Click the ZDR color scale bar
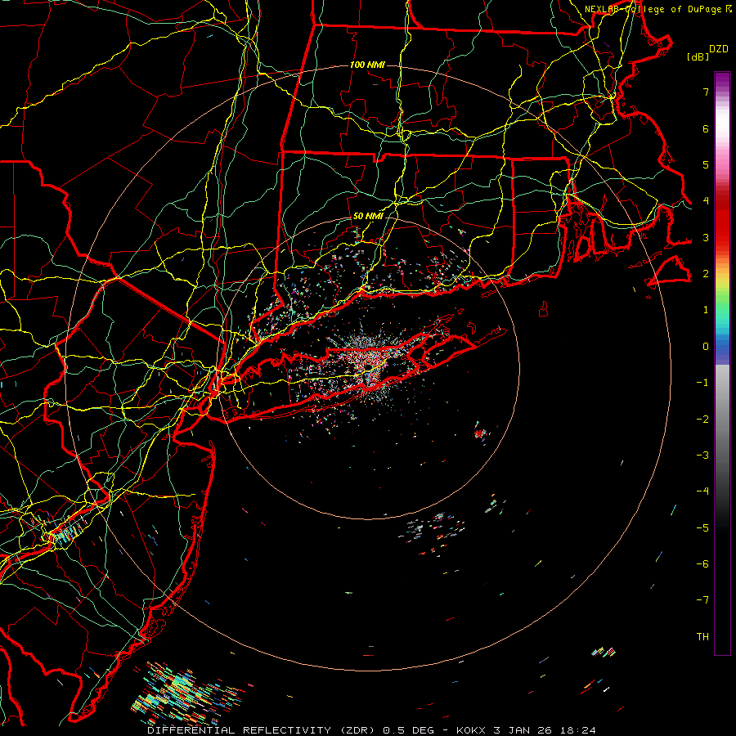This screenshot has width=736, height=736. (722, 363)
